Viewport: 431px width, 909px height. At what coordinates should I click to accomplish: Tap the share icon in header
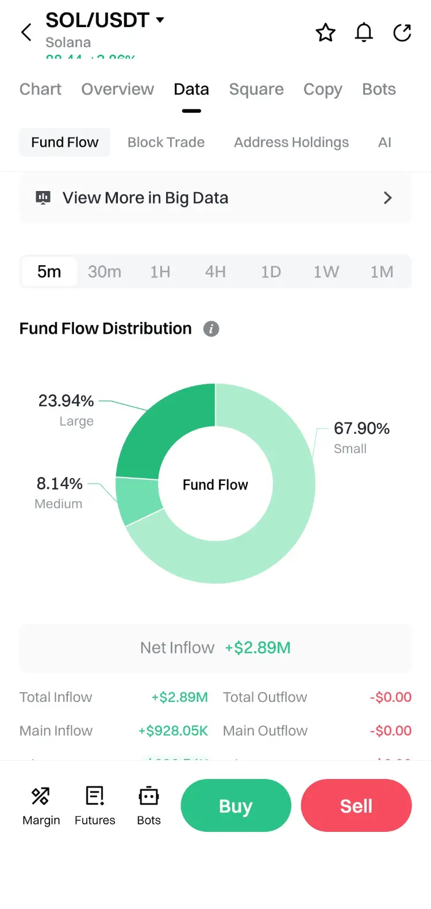click(402, 33)
